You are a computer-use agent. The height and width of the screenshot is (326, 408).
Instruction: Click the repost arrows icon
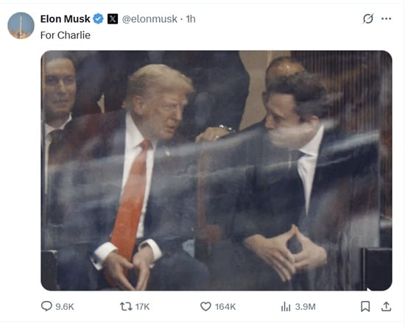126,307
